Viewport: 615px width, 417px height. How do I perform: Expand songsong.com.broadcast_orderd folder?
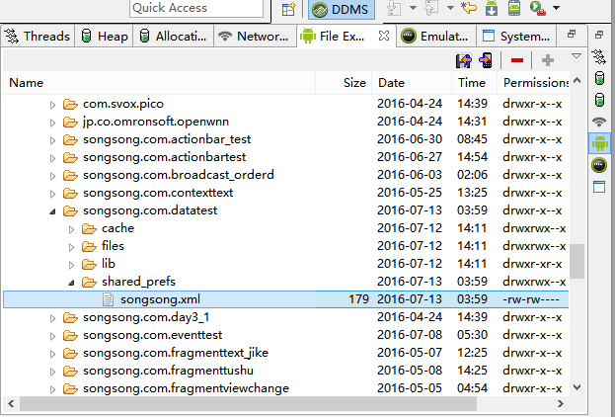tap(52, 176)
